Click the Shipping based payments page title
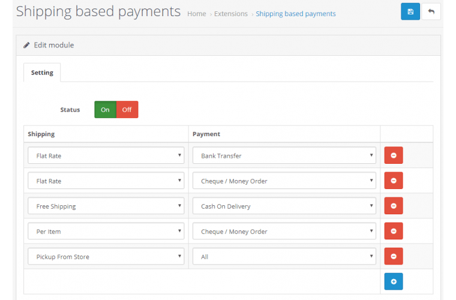Image resolution: width=456 pixels, height=300 pixels. (98, 11)
